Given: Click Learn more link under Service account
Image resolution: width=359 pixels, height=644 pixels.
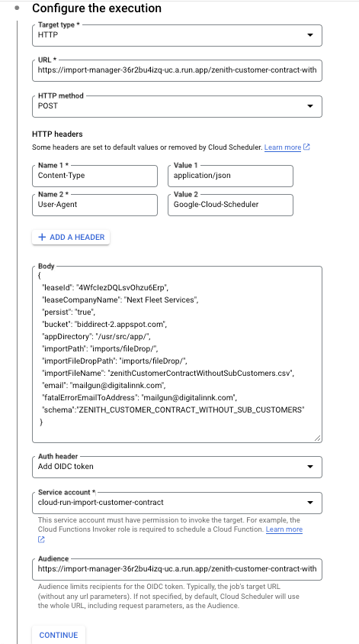Looking at the screenshot, I should pos(284,529).
